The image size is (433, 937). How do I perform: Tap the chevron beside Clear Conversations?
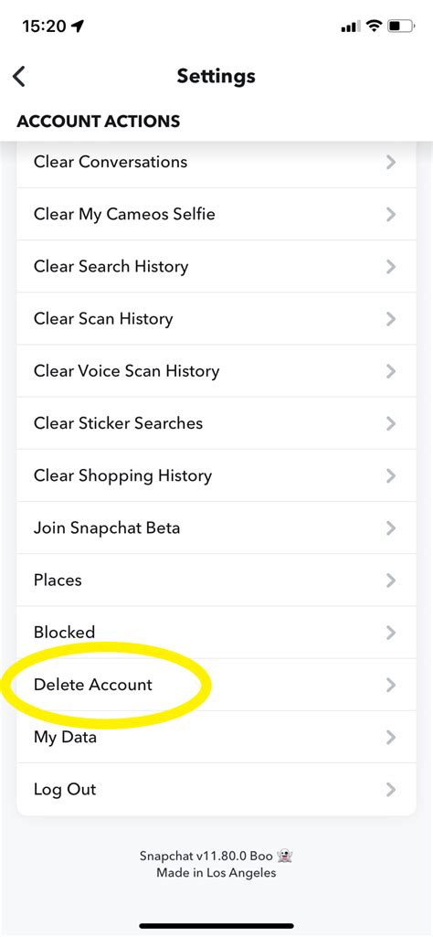tap(391, 162)
